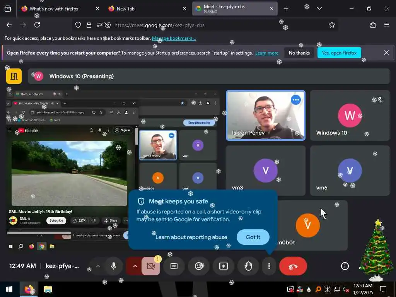
Task: Reload the current page
Action: pyautogui.click(x=37, y=25)
